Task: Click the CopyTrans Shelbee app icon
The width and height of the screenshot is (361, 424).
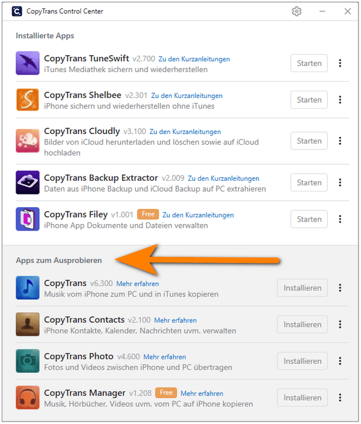Action: coord(27,100)
